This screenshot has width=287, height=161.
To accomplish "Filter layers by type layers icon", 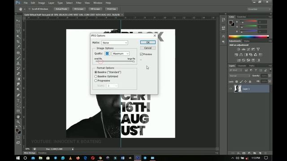I will pos(256,70).
